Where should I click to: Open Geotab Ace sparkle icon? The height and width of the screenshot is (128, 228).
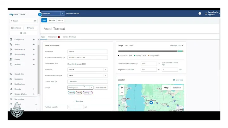[11, 74]
